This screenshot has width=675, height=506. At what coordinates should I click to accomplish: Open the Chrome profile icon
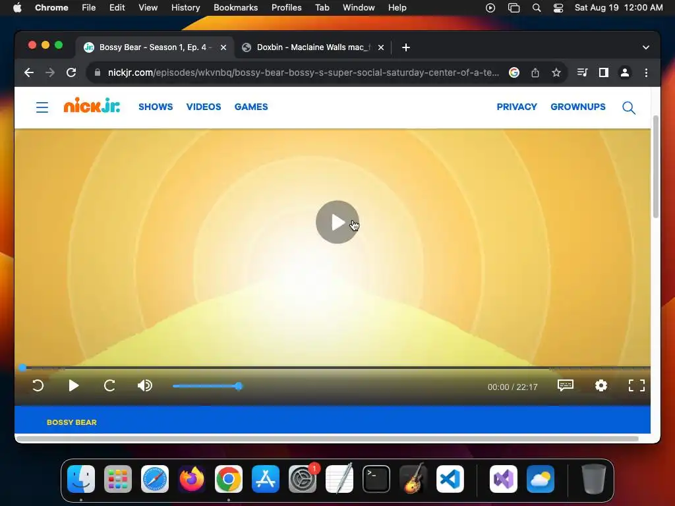pyautogui.click(x=625, y=72)
